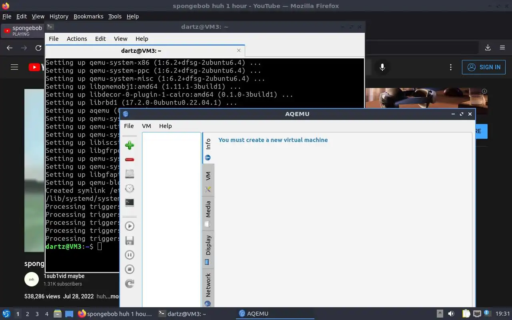This screenshot has width=512, height=320.
Task: Open the File menu in AQEMU
Action: (x=129, y=126)
